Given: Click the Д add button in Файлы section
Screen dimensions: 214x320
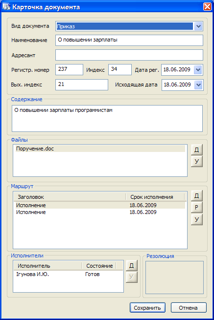Looking at the screenshot, I should click(x=197, y=150).
